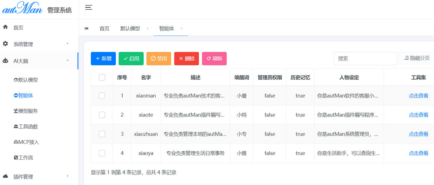
Task: Click the 搜索 search input field
Action: click(365, 59)
